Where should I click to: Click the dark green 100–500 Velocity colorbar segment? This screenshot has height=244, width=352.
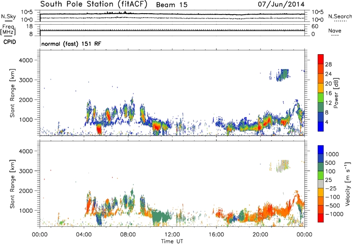click(x=321, y=167)
